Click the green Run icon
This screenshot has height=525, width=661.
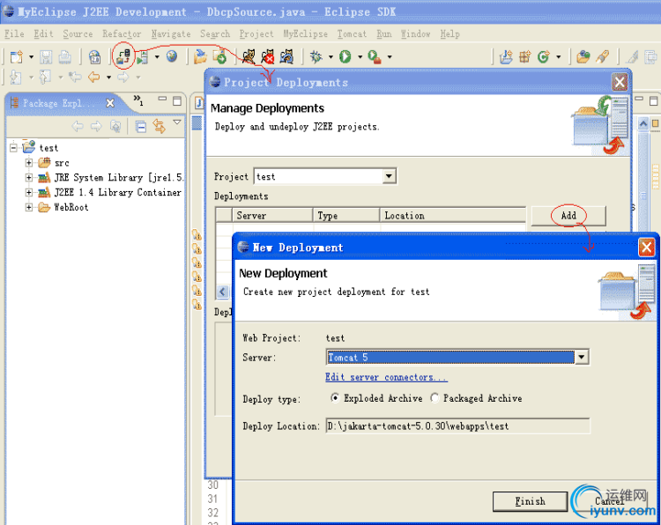pos(345,56)
